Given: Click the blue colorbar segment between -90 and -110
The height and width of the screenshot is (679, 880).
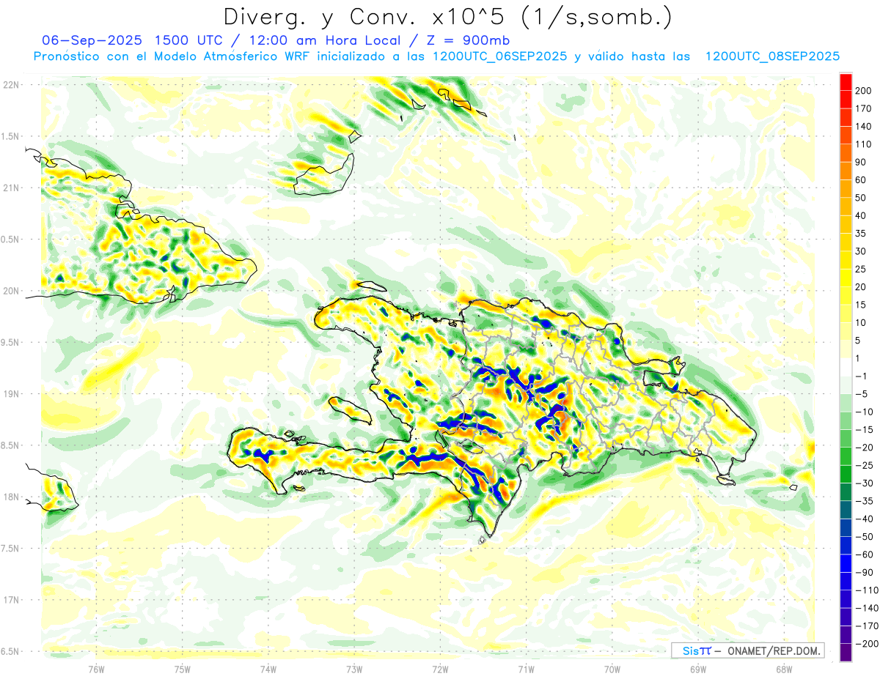Looking at the screenshot, I should coord(846,581).
